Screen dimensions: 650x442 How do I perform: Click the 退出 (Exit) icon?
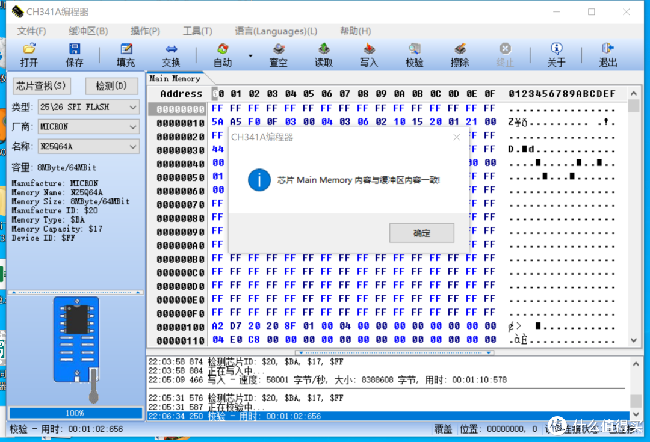(x=607, y=54)
